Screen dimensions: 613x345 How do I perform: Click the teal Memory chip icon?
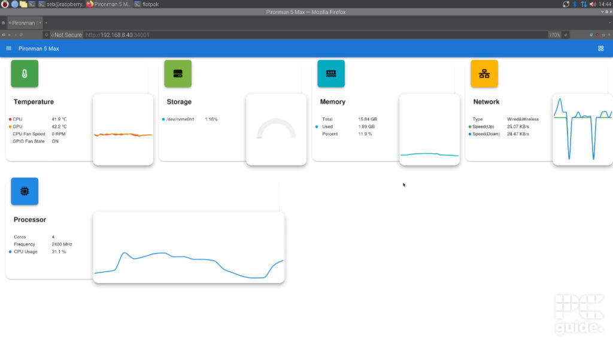331,74
